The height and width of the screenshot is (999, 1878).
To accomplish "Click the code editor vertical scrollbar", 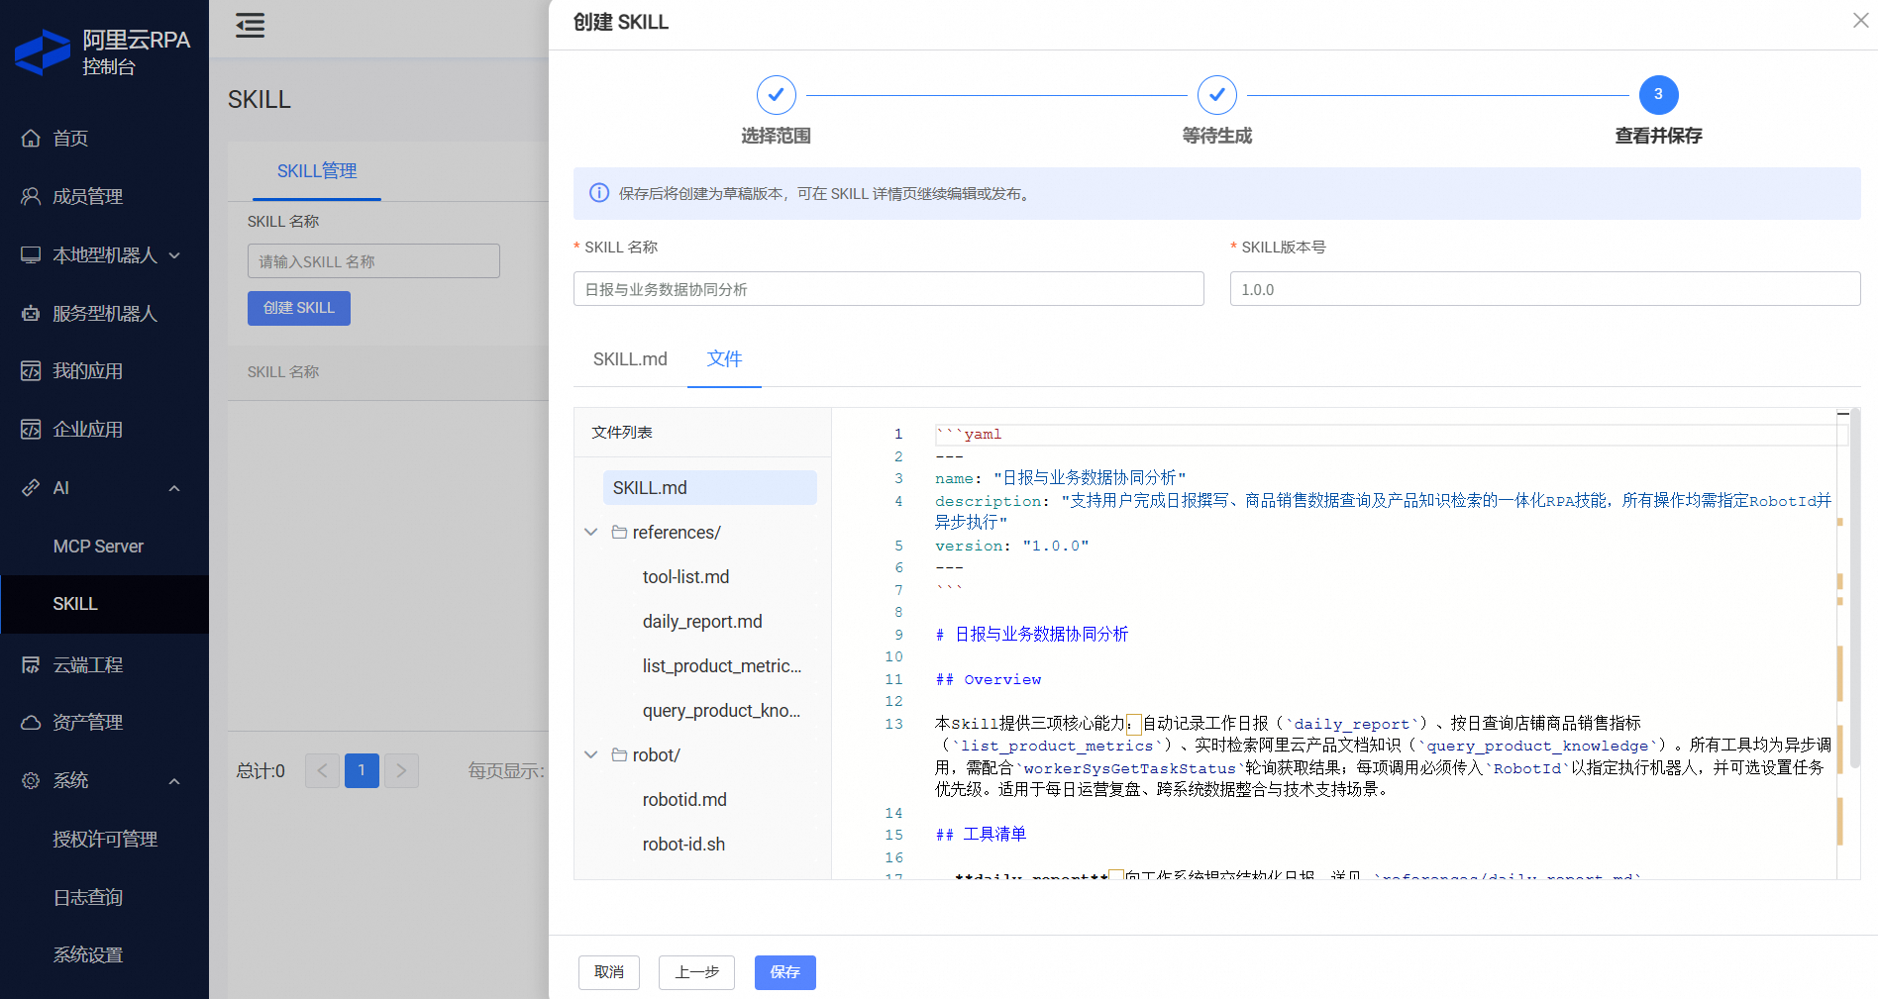I will click(x=1855, y=589).
